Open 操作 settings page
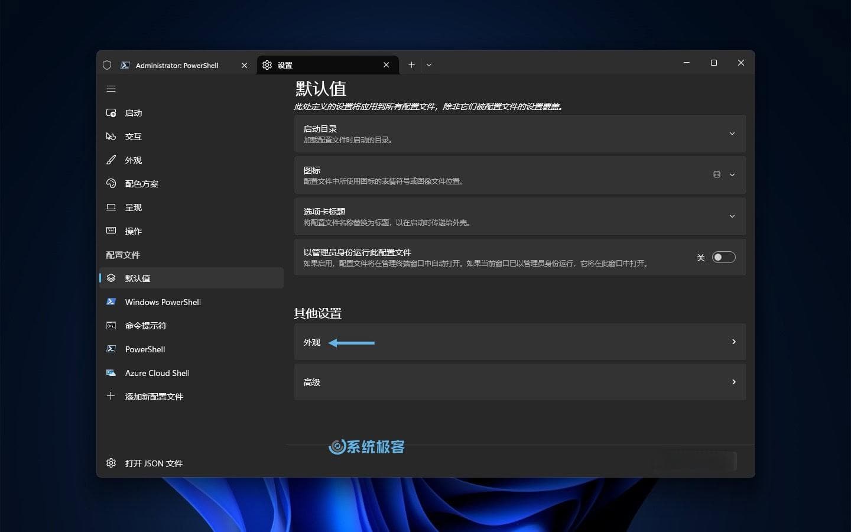851x532 pixels. [191, 231]
